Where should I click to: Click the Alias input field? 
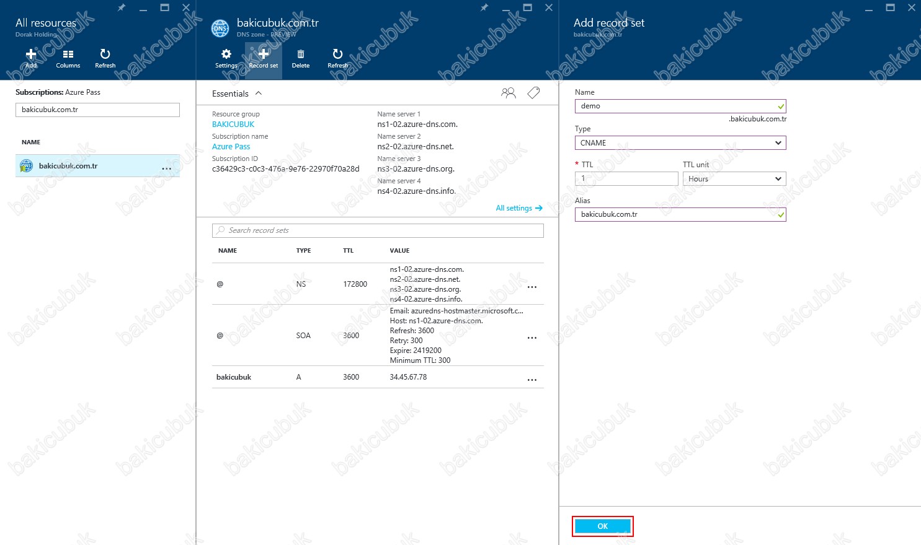(680, 214)
